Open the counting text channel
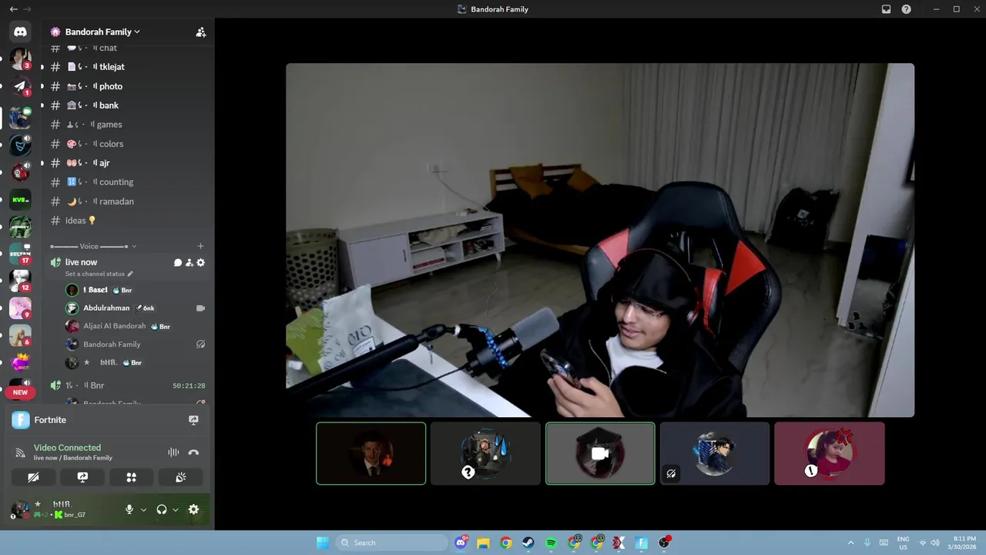 129,182
